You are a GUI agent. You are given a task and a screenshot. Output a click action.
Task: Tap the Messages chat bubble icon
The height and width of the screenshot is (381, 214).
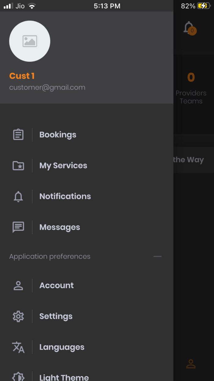coord(18,227)
